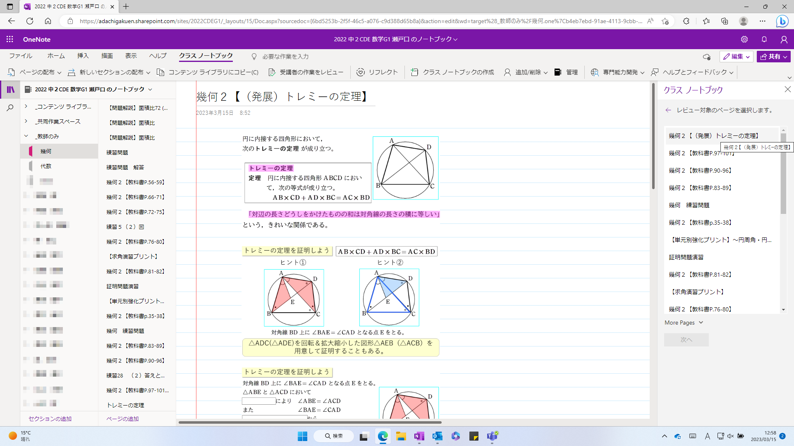Open the Microsoft 365 app launcher grid
The width and height of the screenshot is (794, 446).
click(10, 39)
